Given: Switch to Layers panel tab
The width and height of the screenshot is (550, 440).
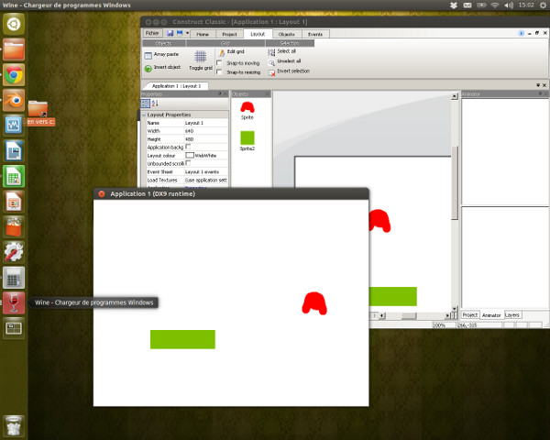Looking at the screenshot, I should (x=512, y=314).
